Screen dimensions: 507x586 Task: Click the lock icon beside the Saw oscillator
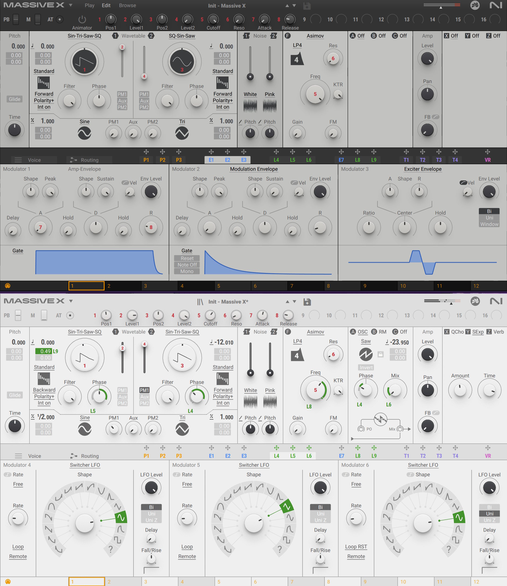pos(381,354)
